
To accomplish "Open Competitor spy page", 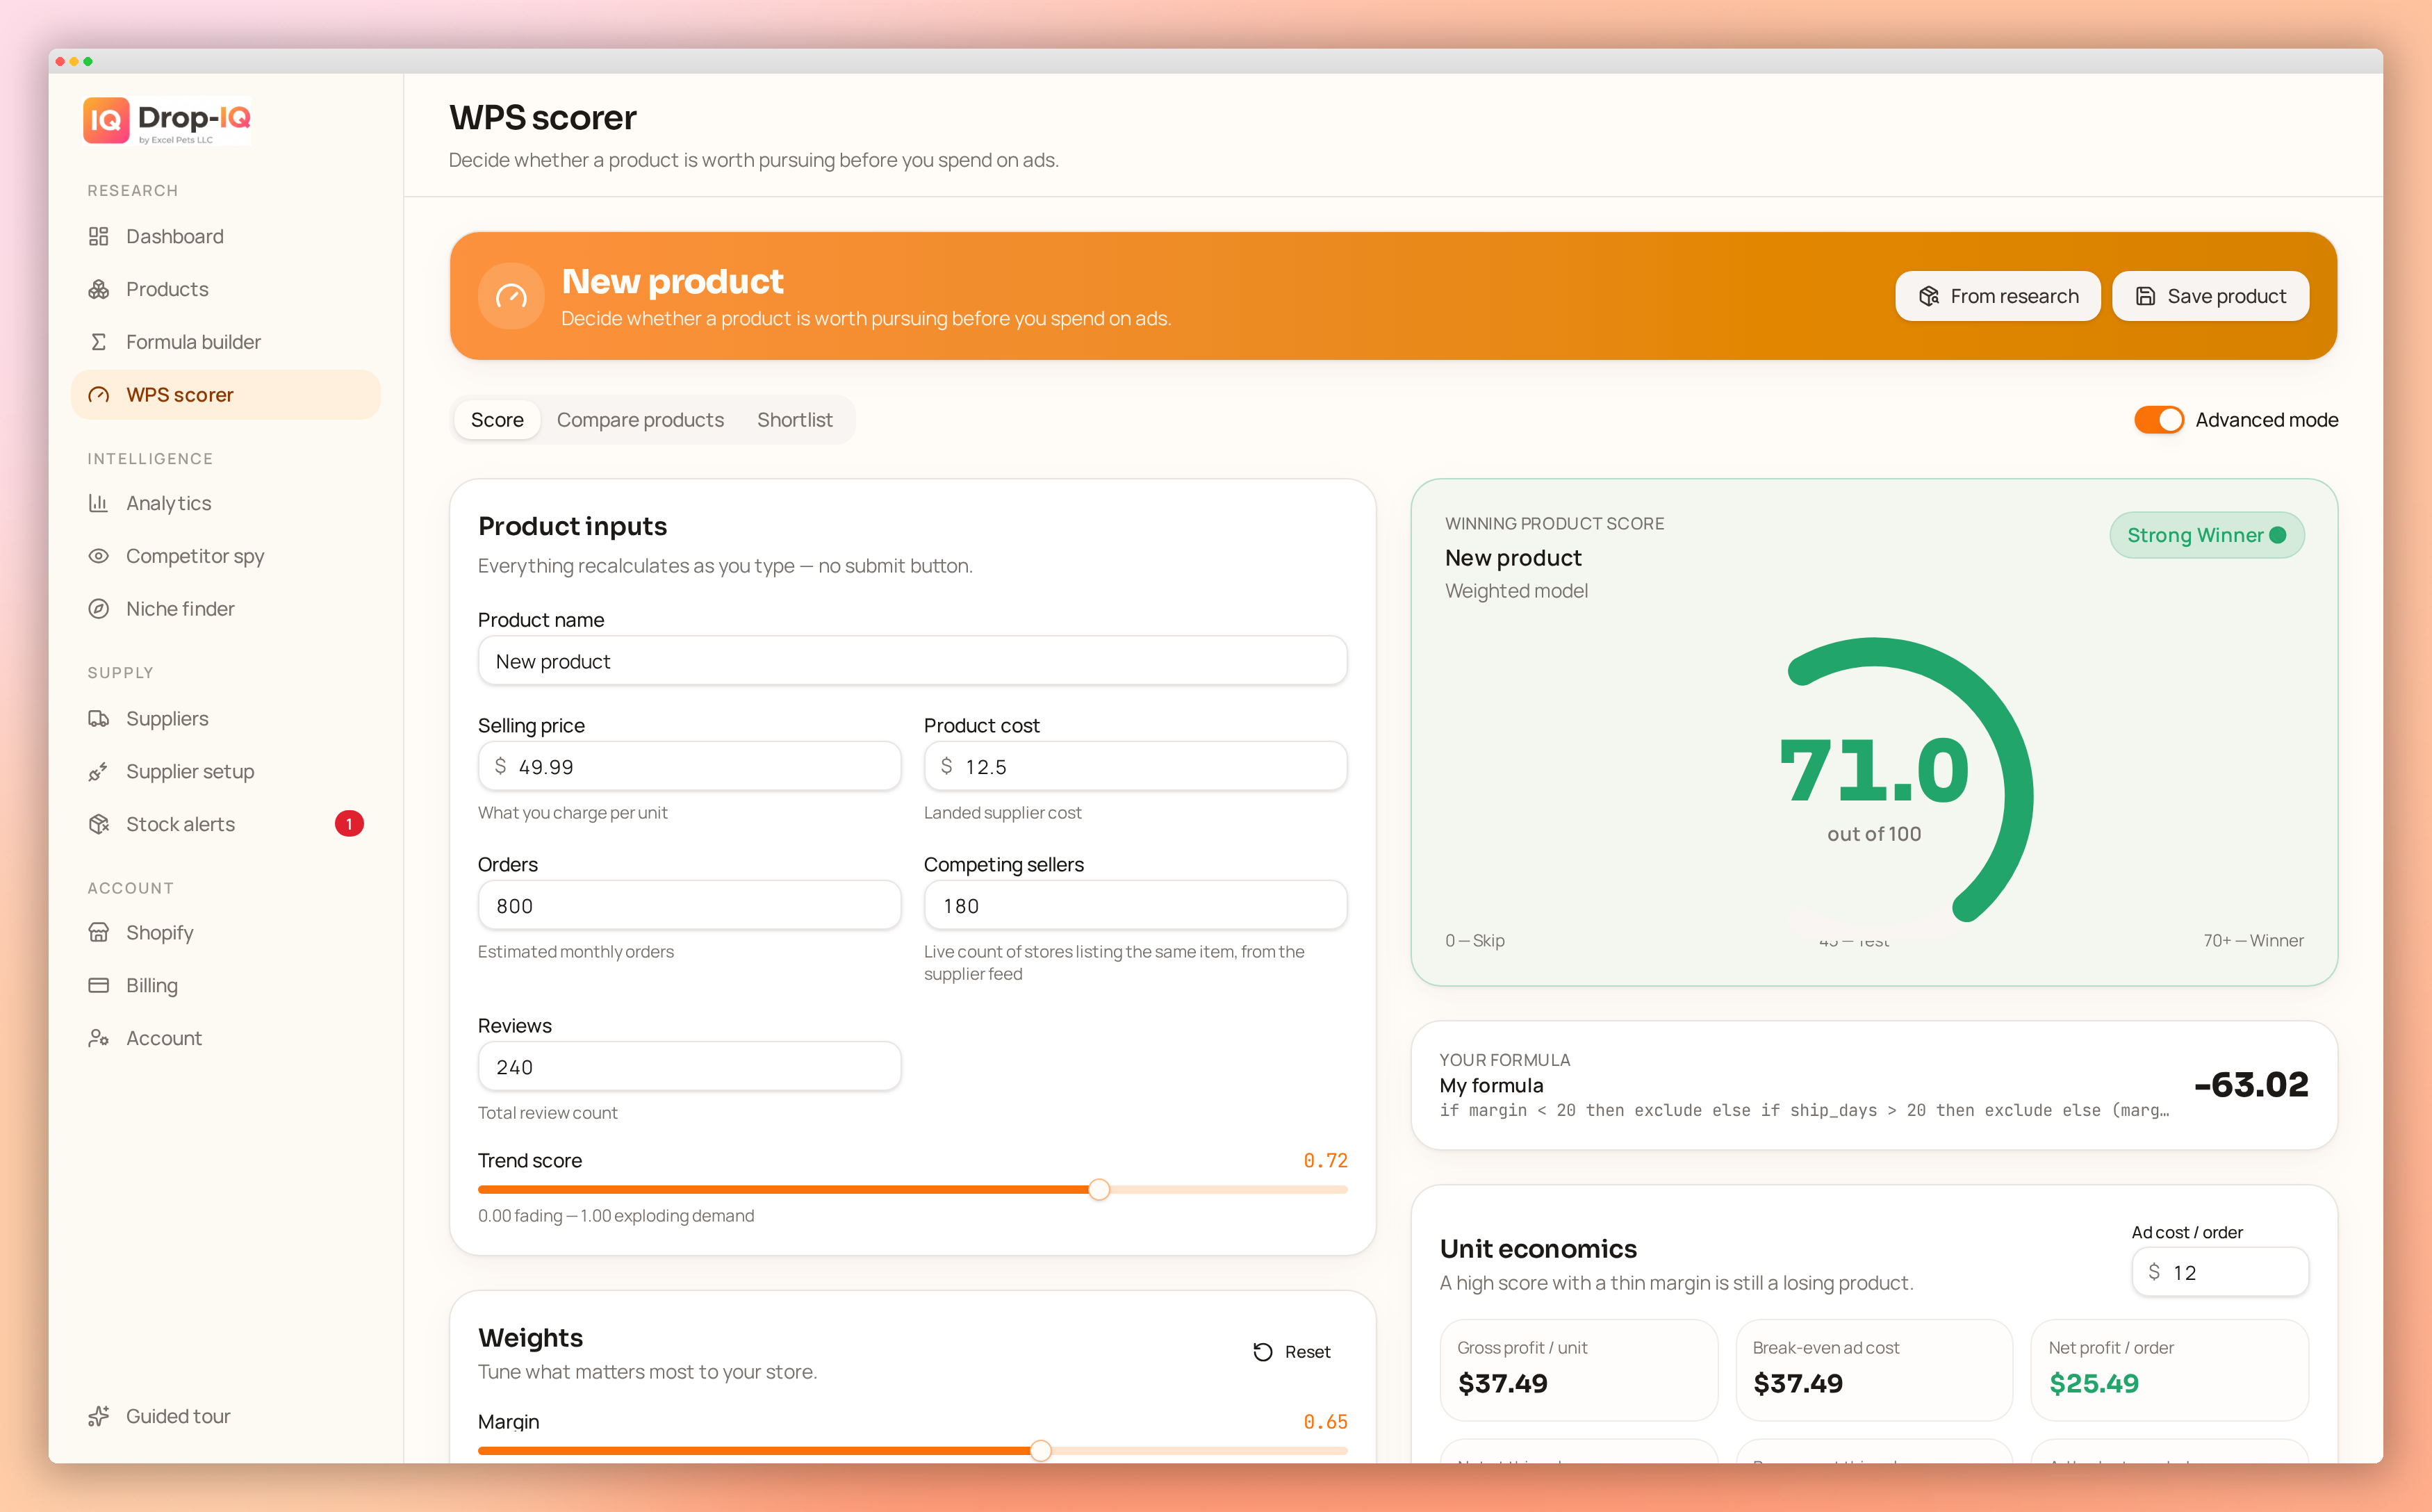I will pyautogui.click(x=226, y=556).
